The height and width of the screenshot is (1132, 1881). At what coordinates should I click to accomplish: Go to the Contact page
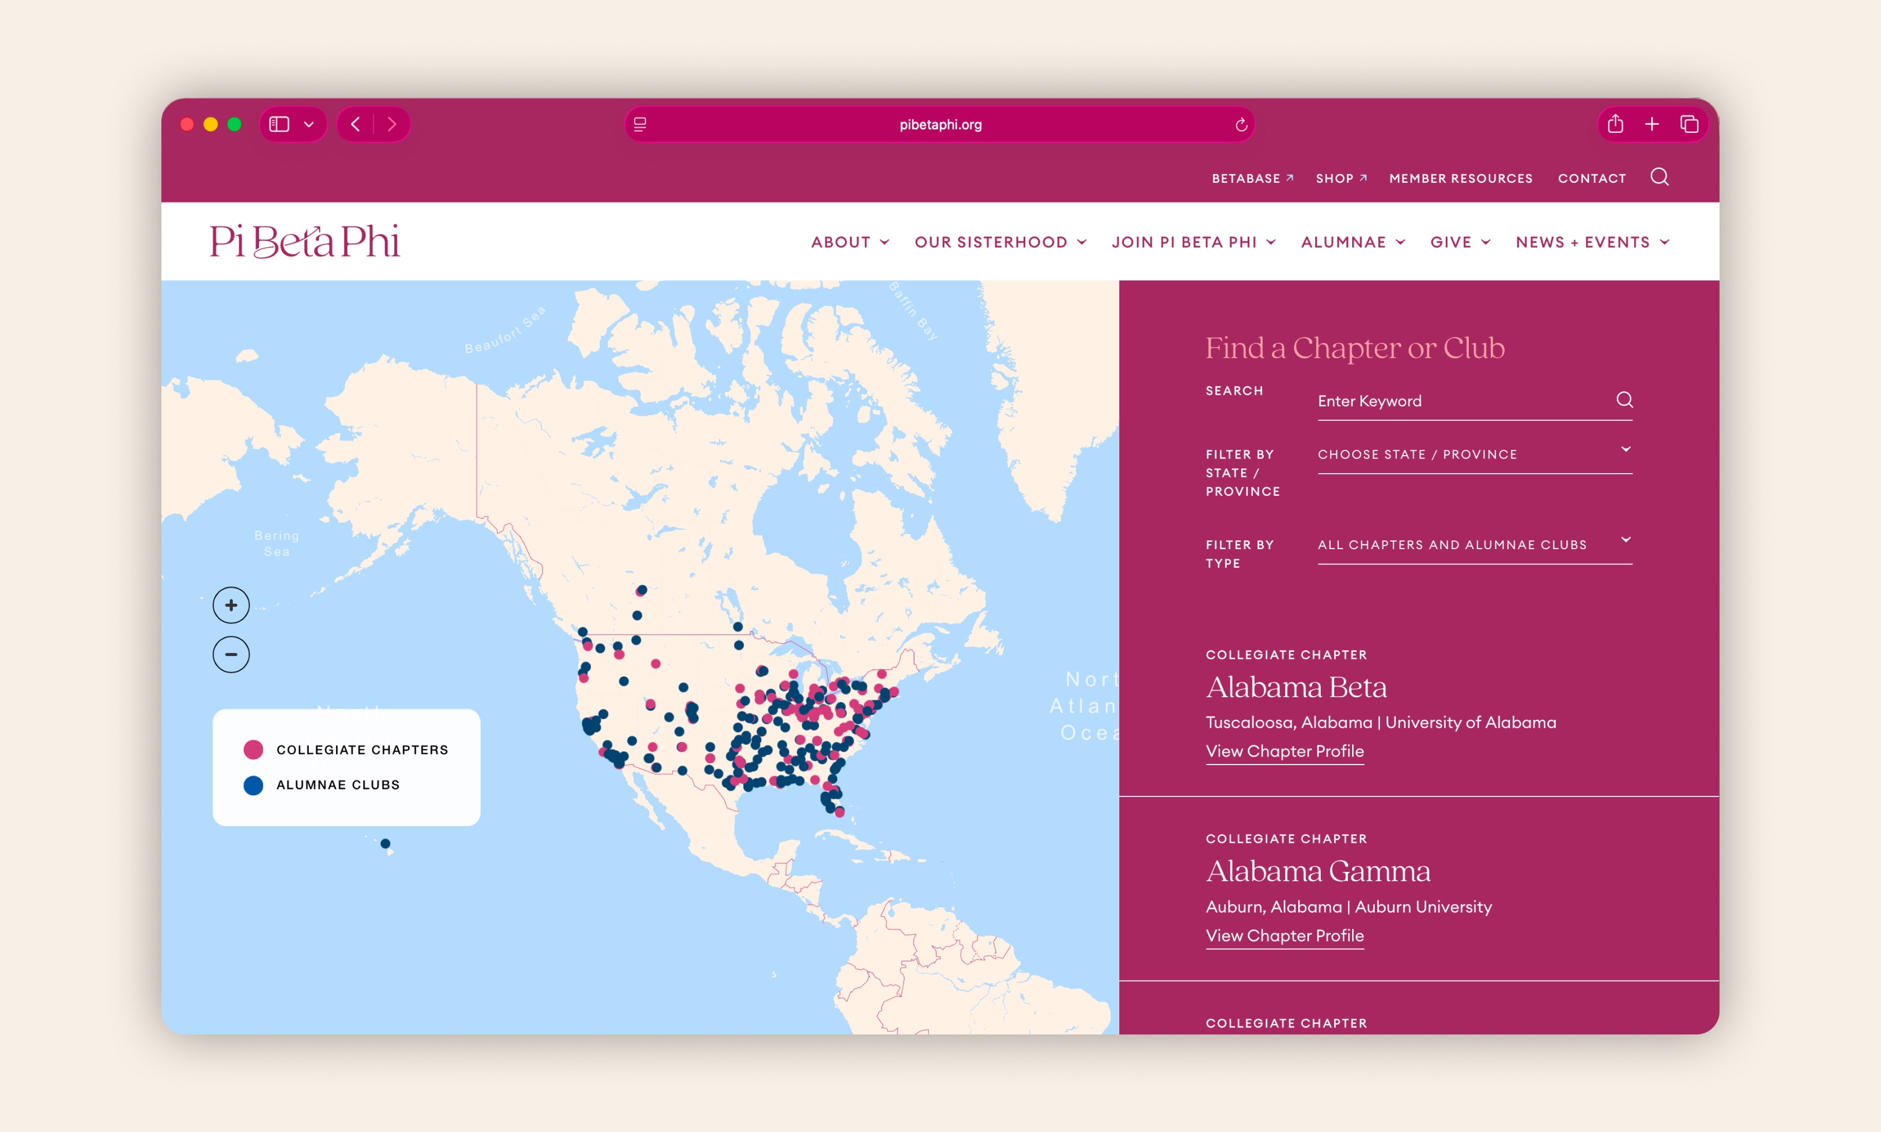1591,178
